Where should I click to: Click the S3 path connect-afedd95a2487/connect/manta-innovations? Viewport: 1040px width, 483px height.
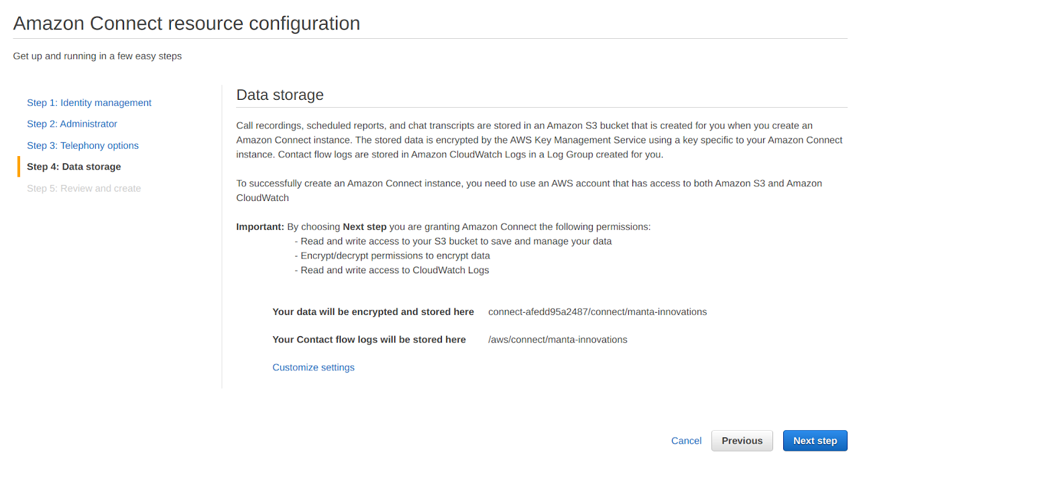(x=597, y=312)
